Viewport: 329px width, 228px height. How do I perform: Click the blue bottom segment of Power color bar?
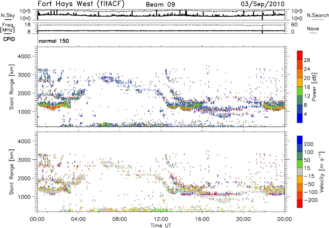(300, 118)
